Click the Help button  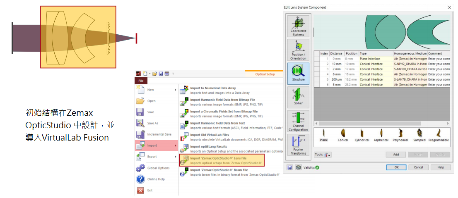point(441,167)
